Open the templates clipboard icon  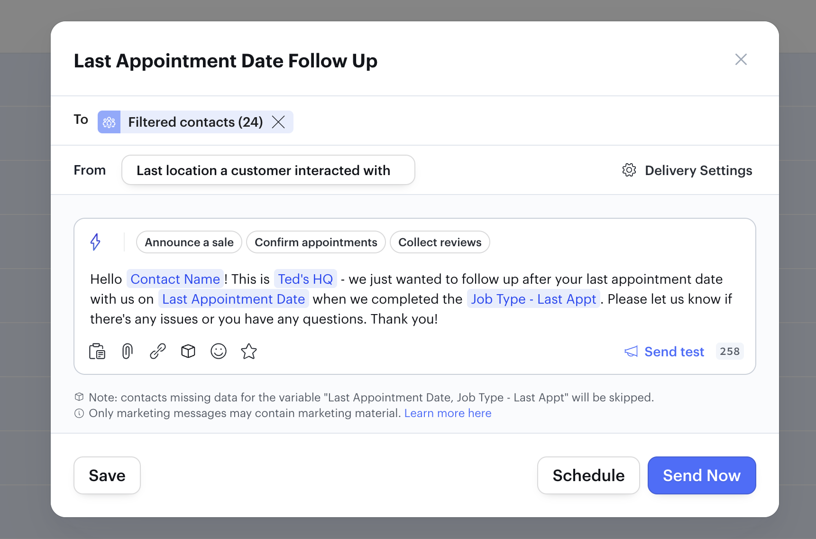(x=97, y=352)
